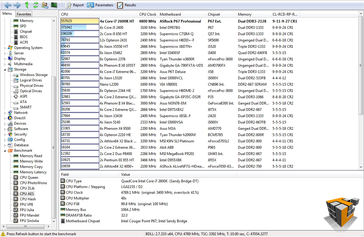Image resolution: width=364 pixels, height=237 pixels.
Task: Open the Report toolbar button
Action: click(74, 5)
